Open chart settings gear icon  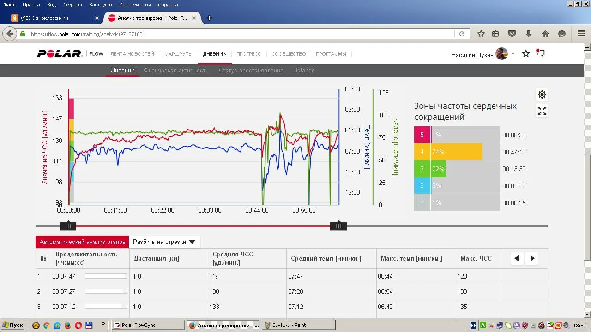click(x=542, y=95)
